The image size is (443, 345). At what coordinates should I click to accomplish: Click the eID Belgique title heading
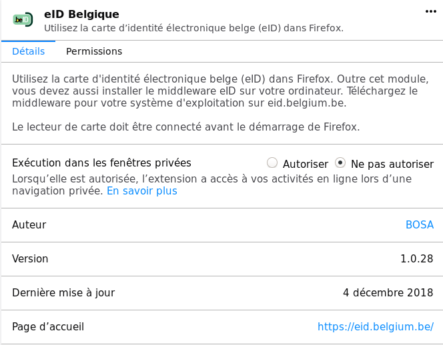tap(81, 14)
